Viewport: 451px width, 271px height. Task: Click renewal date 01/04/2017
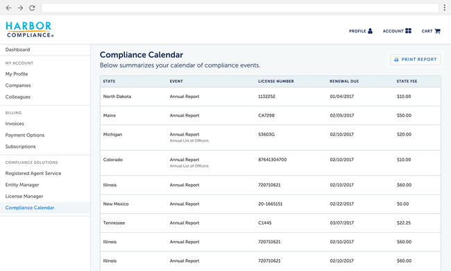342,97
